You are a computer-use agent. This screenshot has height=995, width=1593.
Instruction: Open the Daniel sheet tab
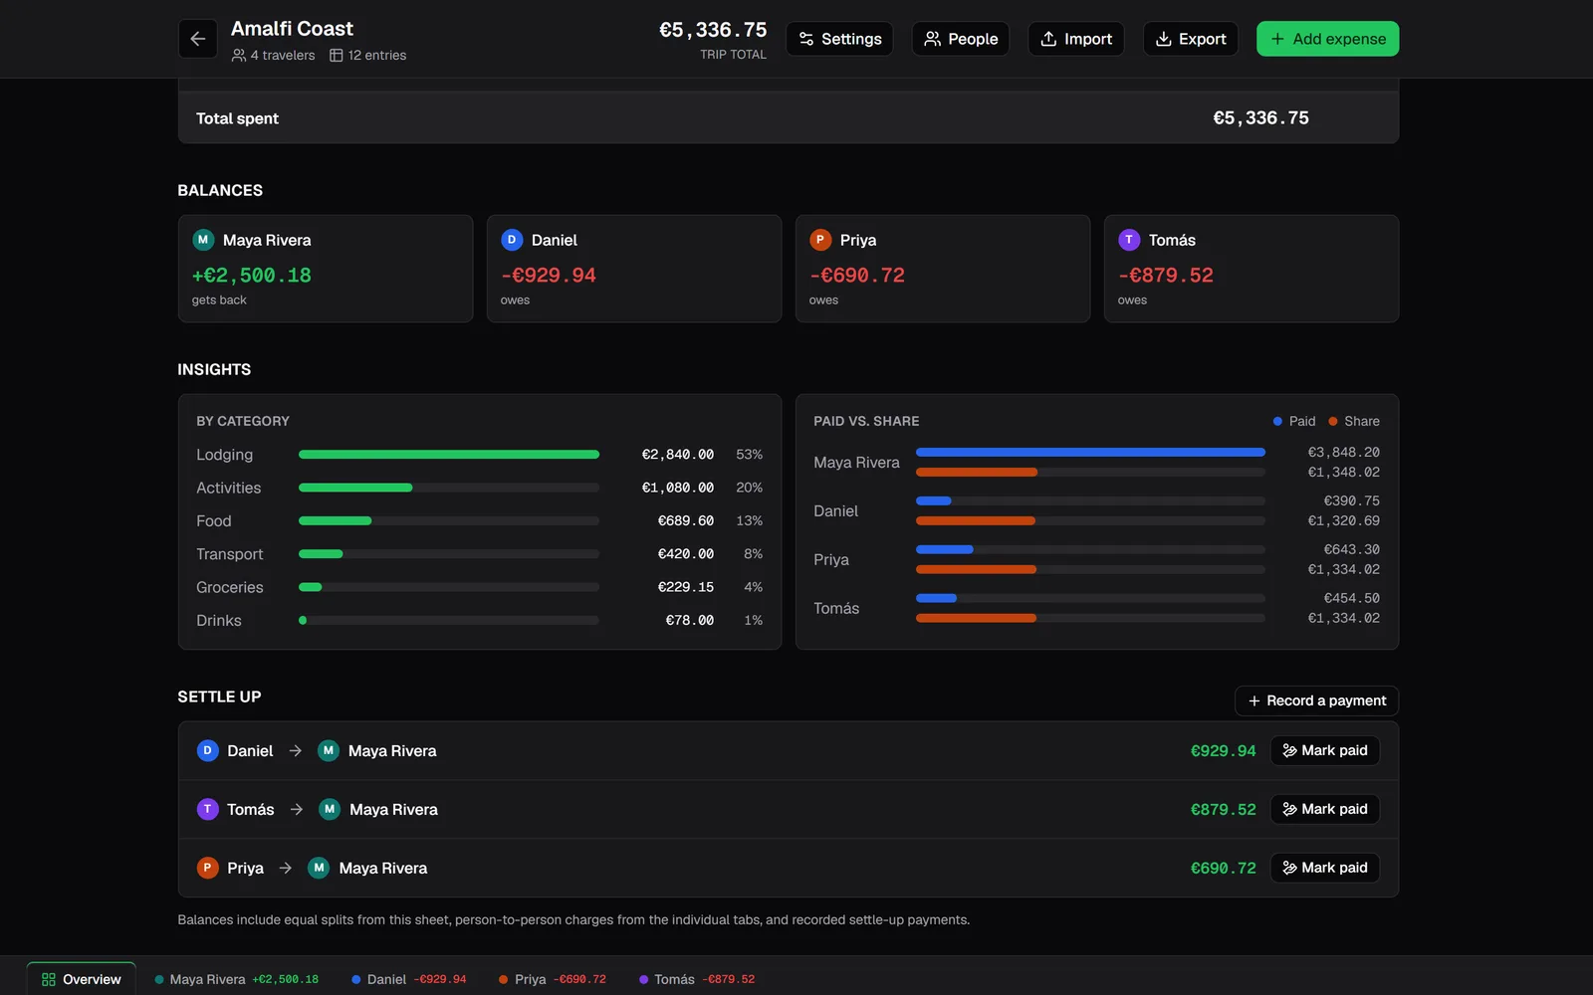[408, 979]
